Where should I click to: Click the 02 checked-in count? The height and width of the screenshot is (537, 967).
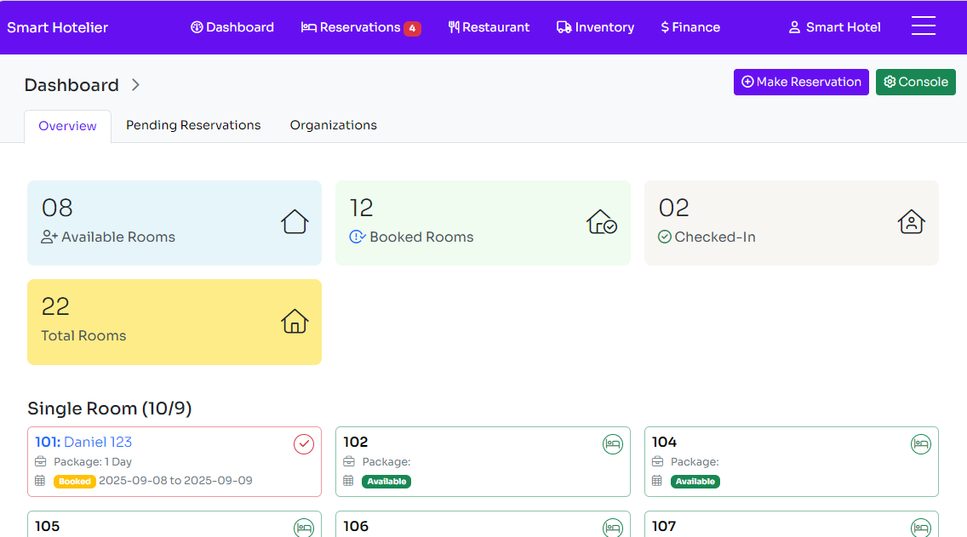pyautogui.click(x=673, y=208)
